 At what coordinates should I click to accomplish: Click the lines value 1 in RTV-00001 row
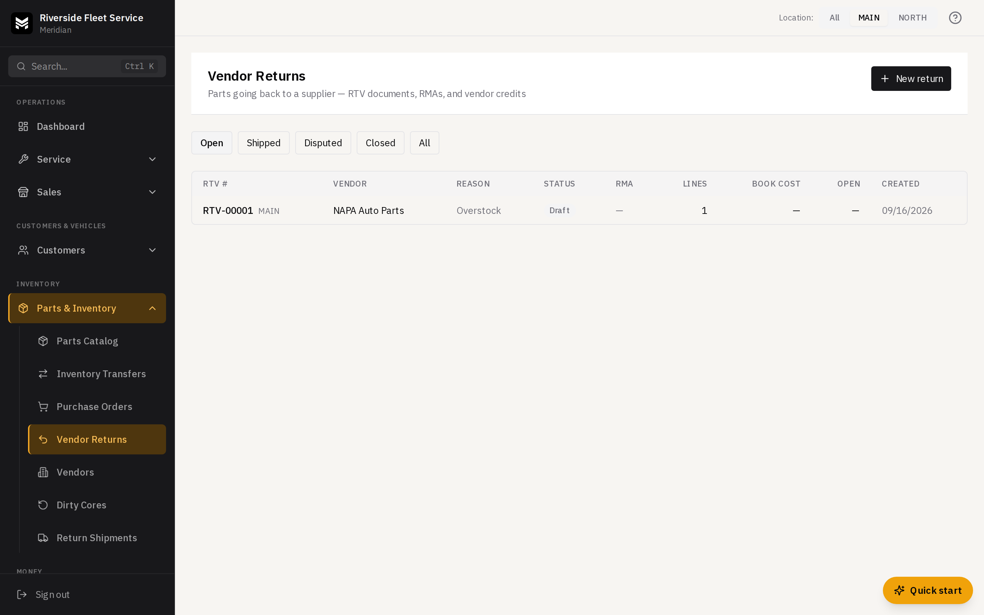coord(704,210)
